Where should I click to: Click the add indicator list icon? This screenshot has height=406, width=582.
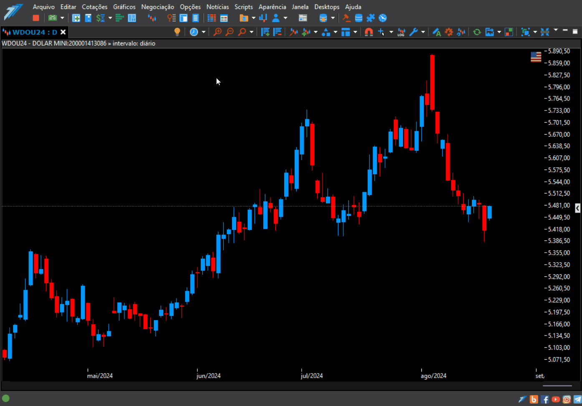click(265, 32)
